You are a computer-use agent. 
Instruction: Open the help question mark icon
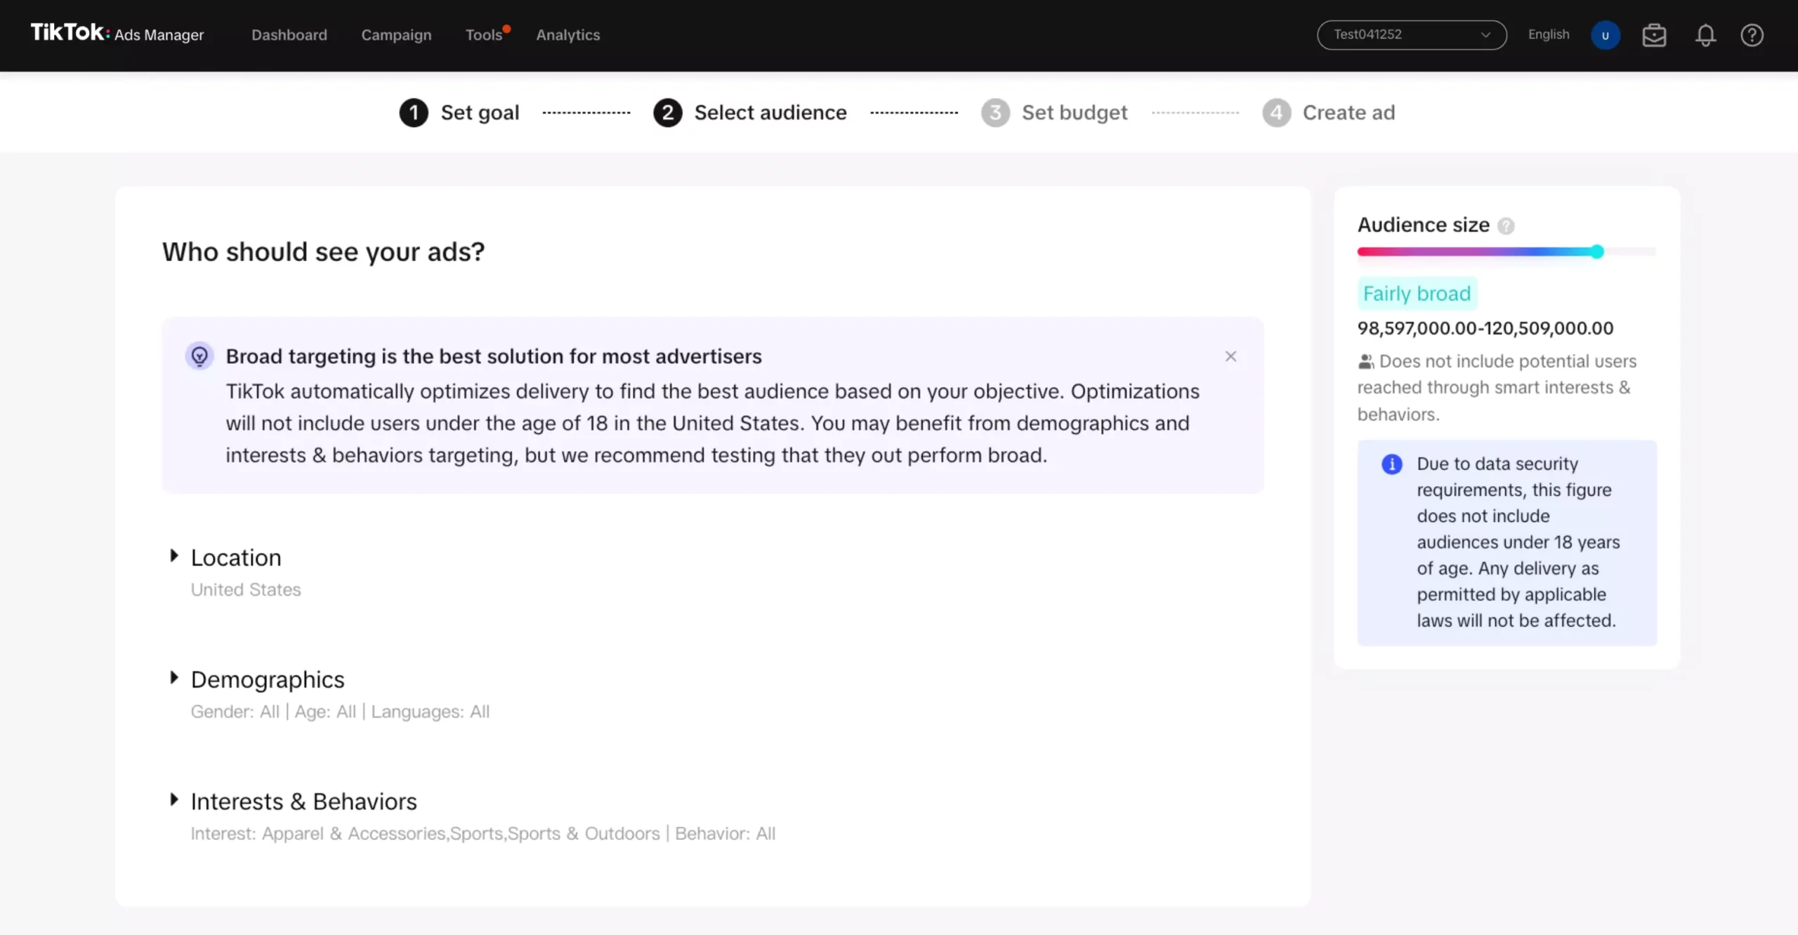[1752, 35]
